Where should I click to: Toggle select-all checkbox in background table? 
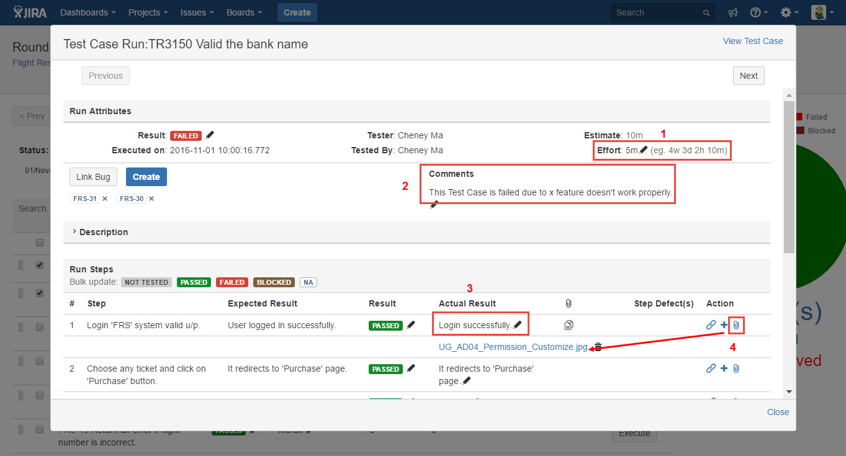click(40, 242)
